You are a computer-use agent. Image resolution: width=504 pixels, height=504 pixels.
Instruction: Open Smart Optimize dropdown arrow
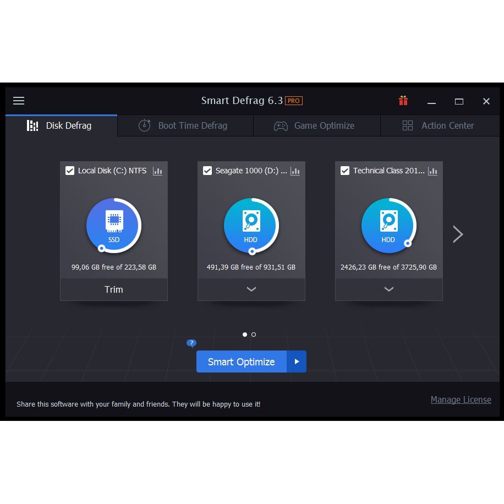(297, 361)
